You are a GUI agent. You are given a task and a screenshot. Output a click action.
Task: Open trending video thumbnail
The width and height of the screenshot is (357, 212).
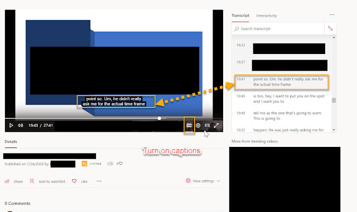click(x=285, y=179)
